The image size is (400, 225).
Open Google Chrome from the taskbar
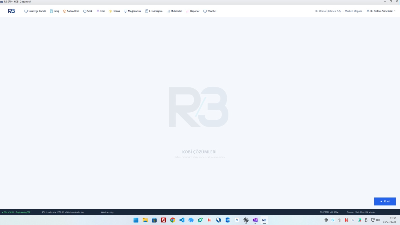173,220
